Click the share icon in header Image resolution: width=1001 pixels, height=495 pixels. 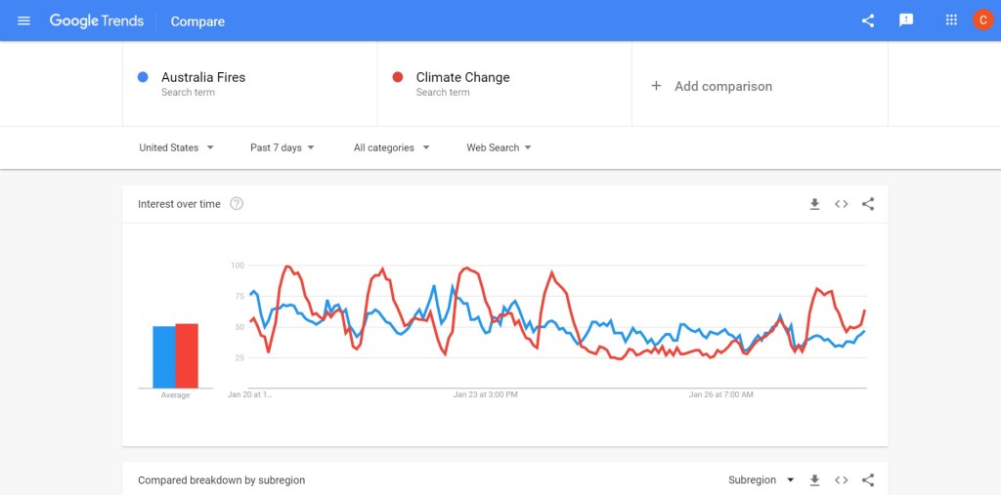(868, 21)
